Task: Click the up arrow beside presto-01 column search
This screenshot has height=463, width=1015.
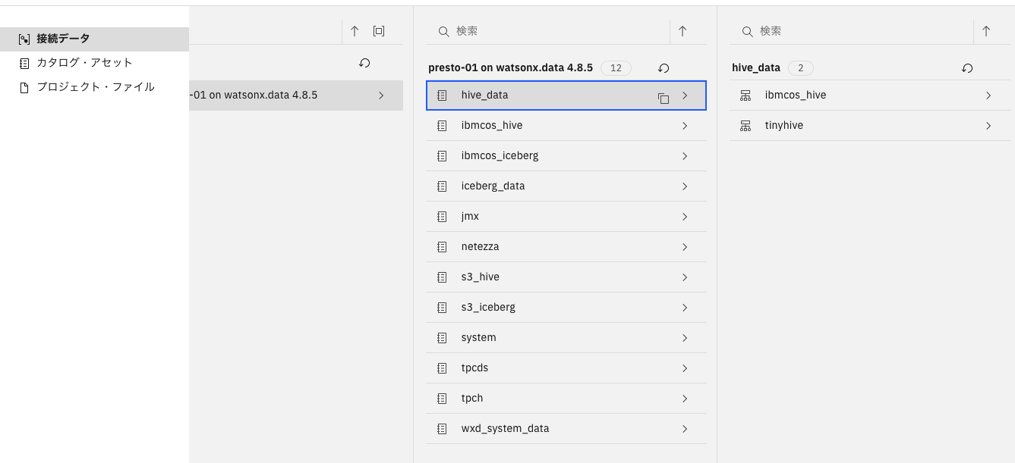Action: 682,31
